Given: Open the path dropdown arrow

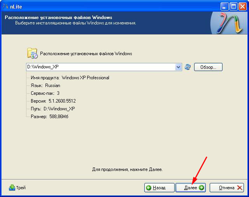Looking at the screenshot, I should (x=179, y=67).
